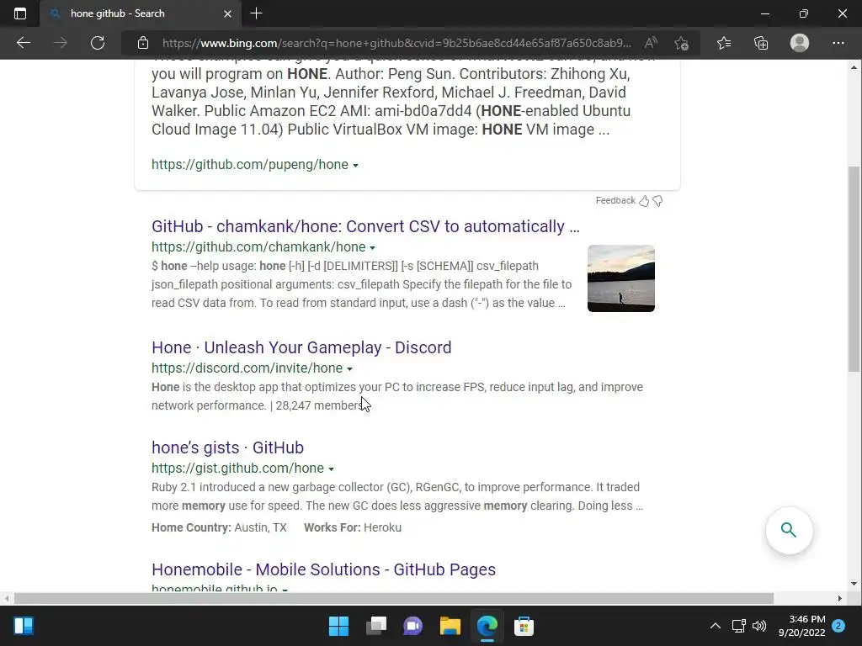Refresh the current page
Screen dimensions: 862x646
click(98, 43)
